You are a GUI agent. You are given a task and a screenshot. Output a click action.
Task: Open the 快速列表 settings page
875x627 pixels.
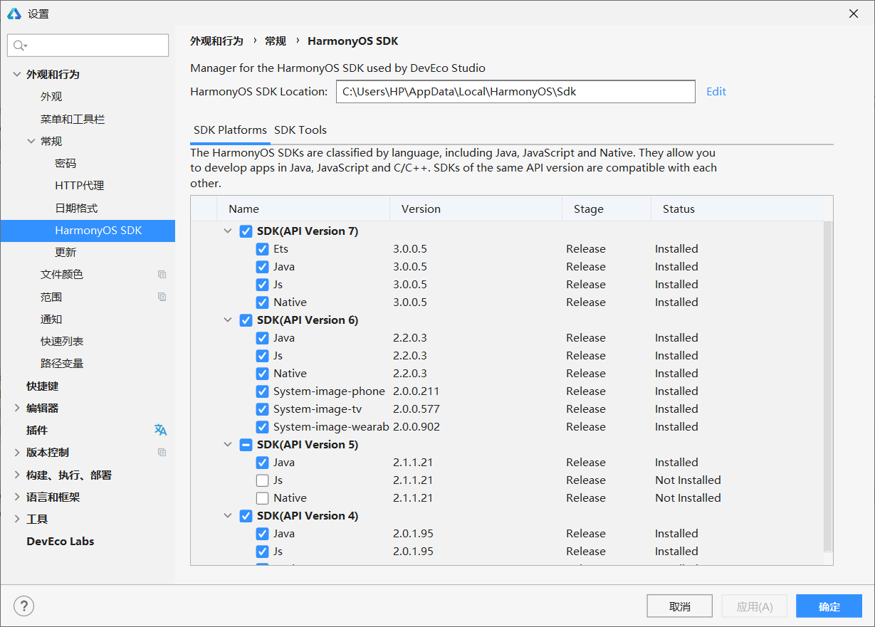(62, 341)
